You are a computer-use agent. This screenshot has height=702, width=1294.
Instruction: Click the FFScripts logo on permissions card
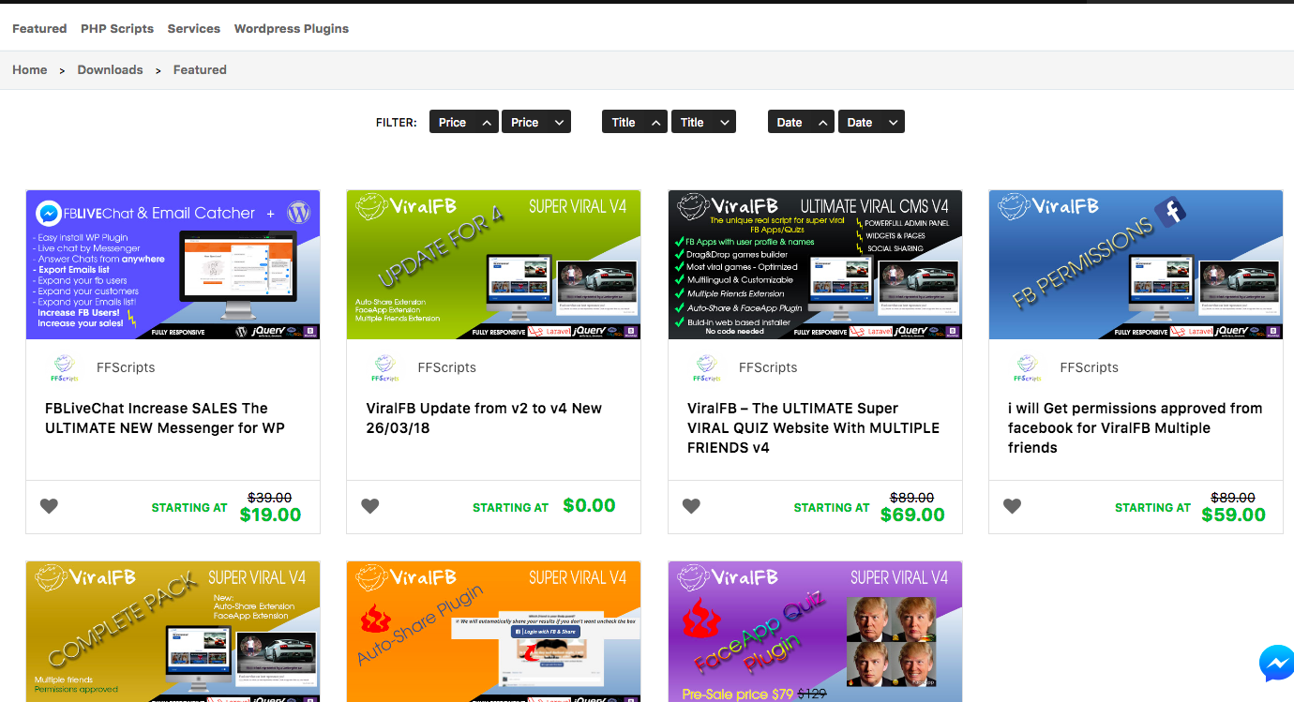click(1028, 368)
